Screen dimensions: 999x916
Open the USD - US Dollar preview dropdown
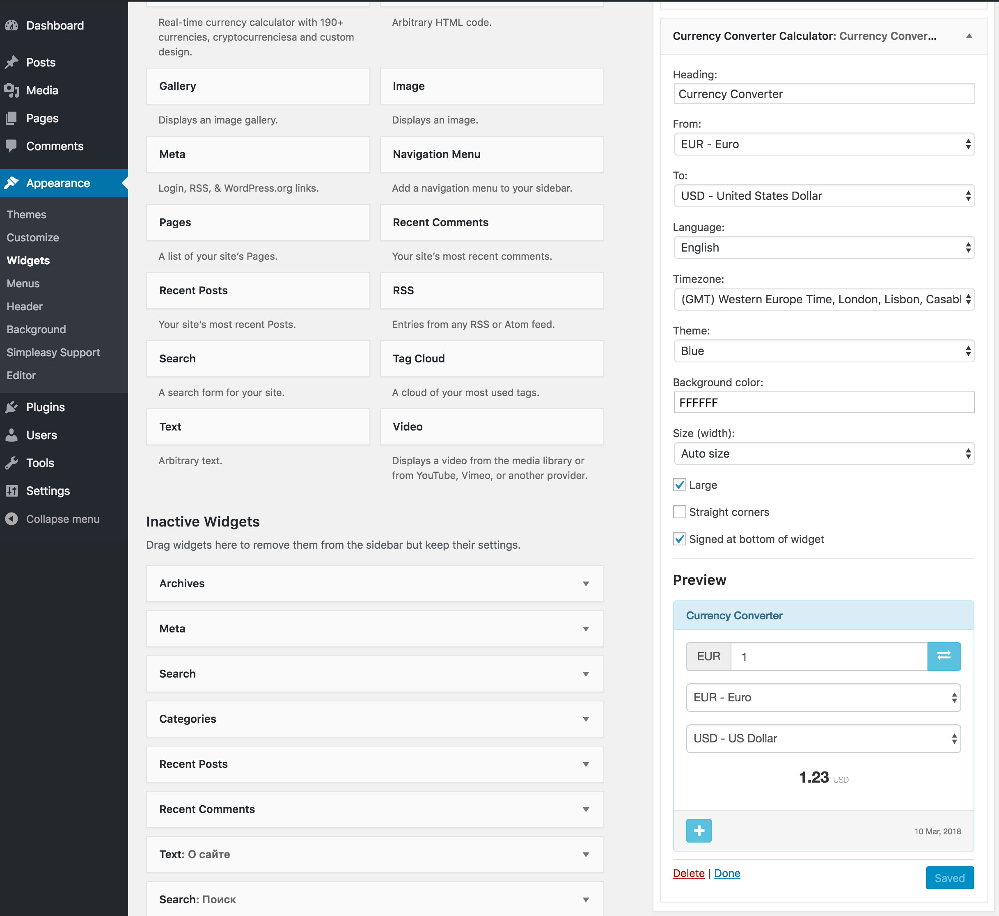pos(823,739)
